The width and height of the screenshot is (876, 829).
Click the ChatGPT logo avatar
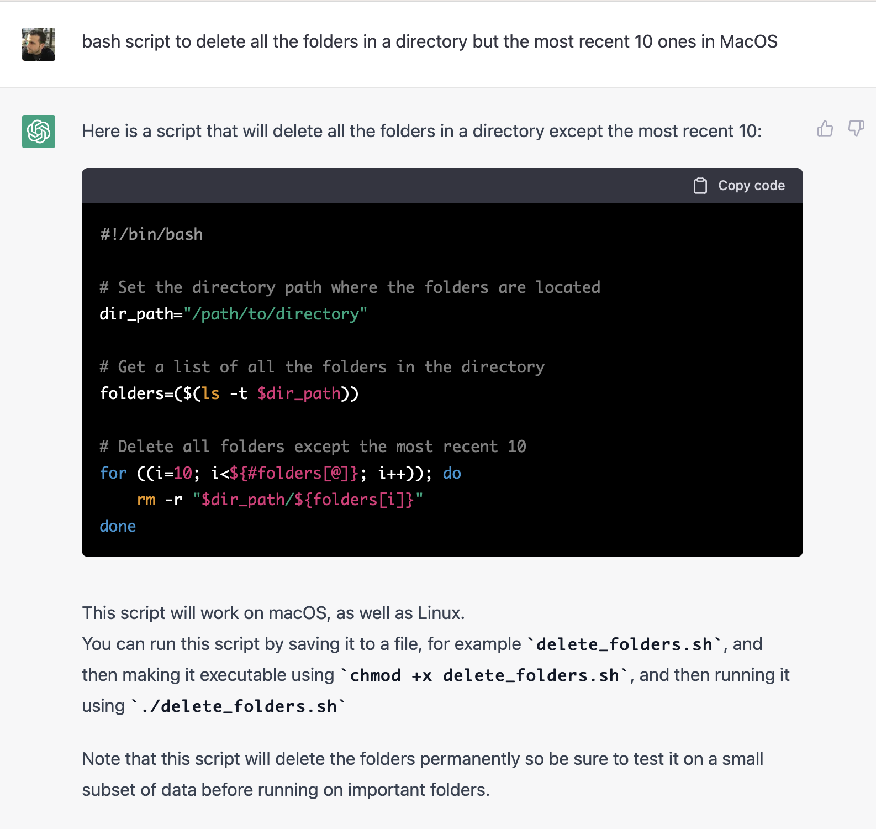pos(39,132)
